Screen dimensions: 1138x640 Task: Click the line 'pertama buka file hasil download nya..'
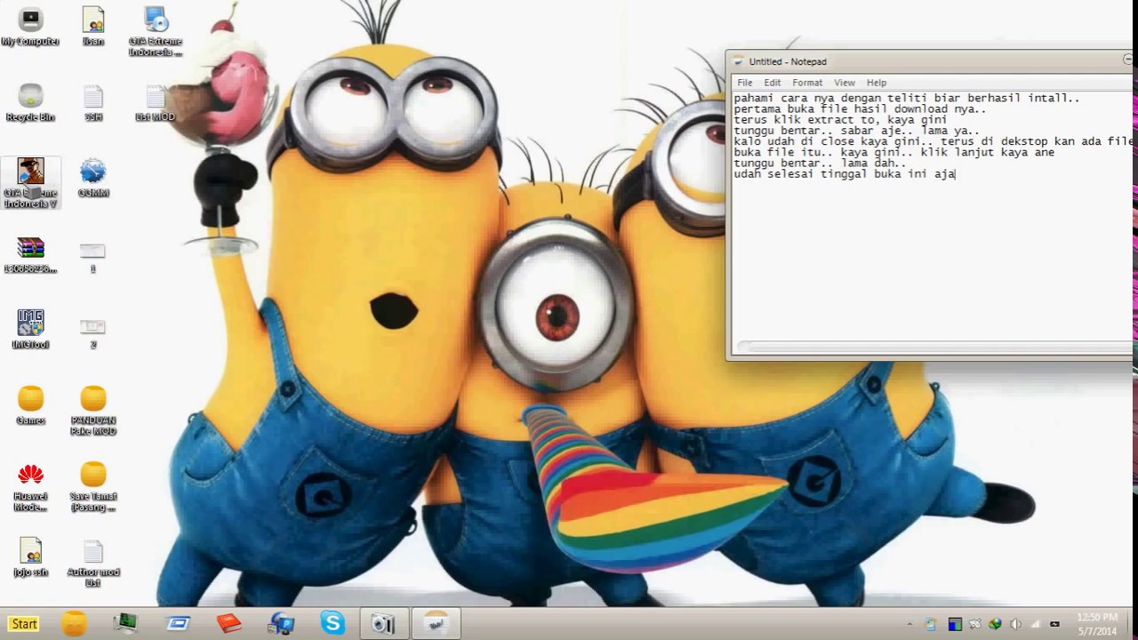pos(860,109)
